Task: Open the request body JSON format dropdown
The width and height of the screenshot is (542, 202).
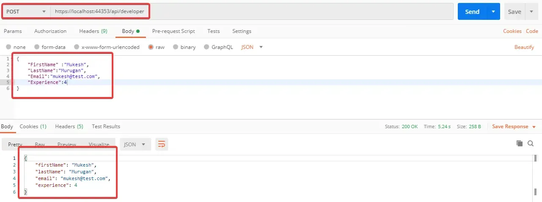Action: click(252, 47)
